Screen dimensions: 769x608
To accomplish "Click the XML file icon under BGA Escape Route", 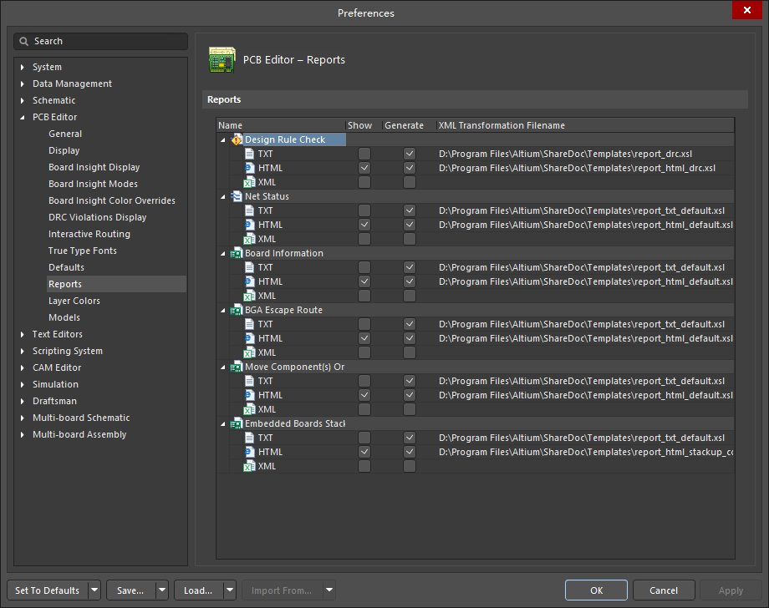I will pyautogui.click(x=250, y=352).
